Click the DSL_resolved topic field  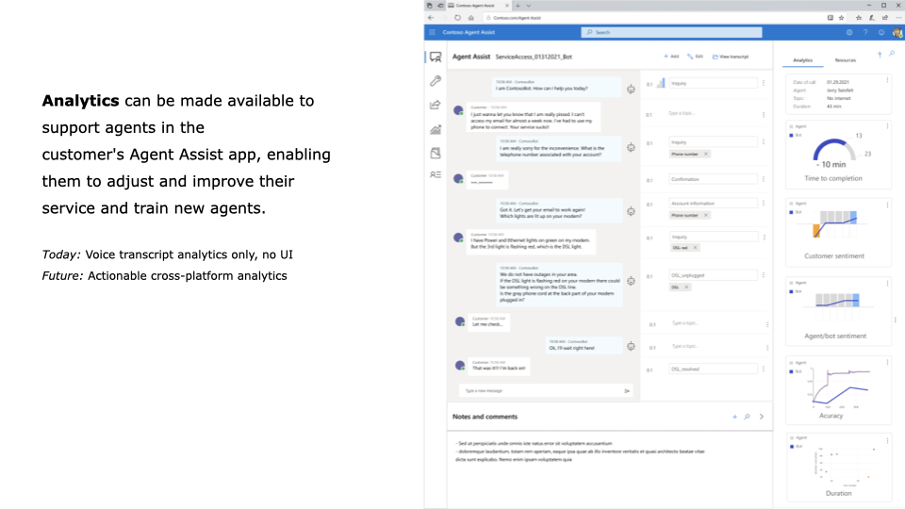[x=714, y=369]
